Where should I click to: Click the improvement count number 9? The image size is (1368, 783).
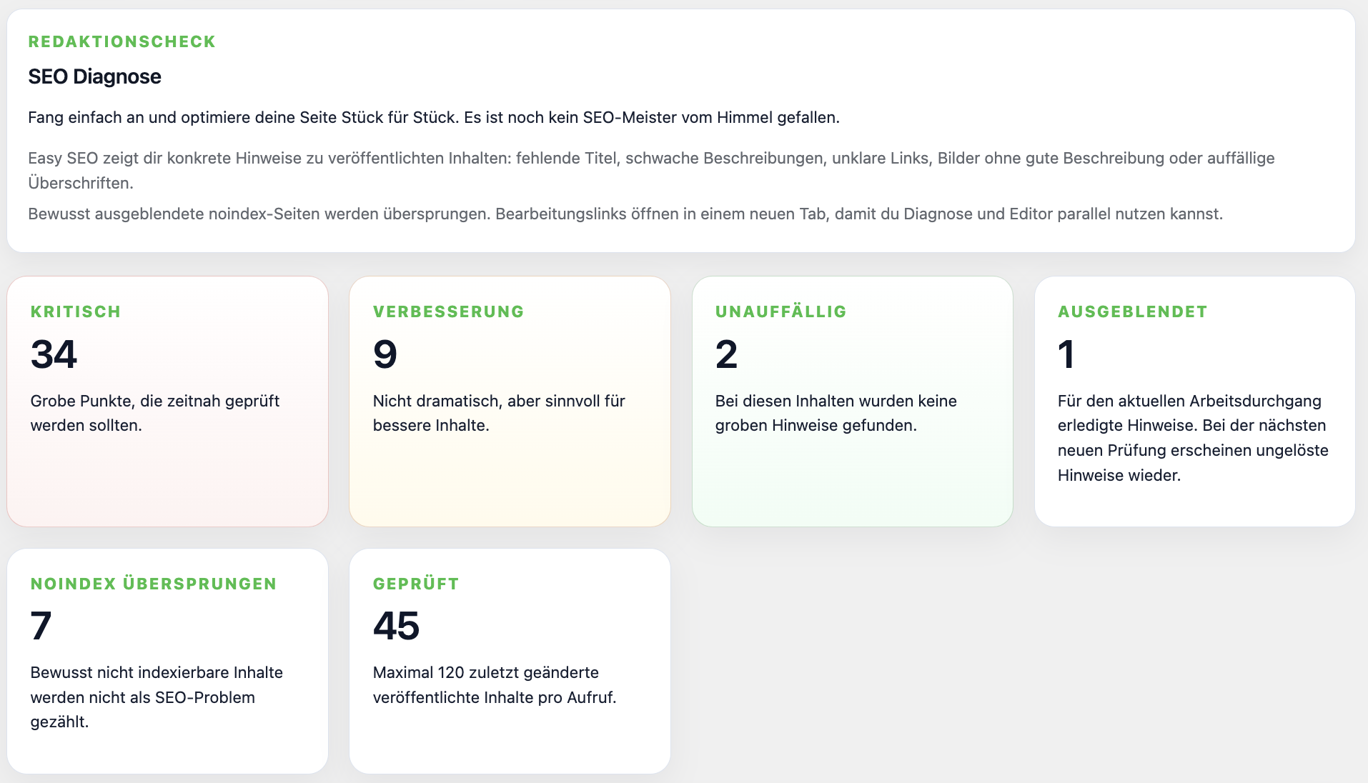(x=385, y=354)
